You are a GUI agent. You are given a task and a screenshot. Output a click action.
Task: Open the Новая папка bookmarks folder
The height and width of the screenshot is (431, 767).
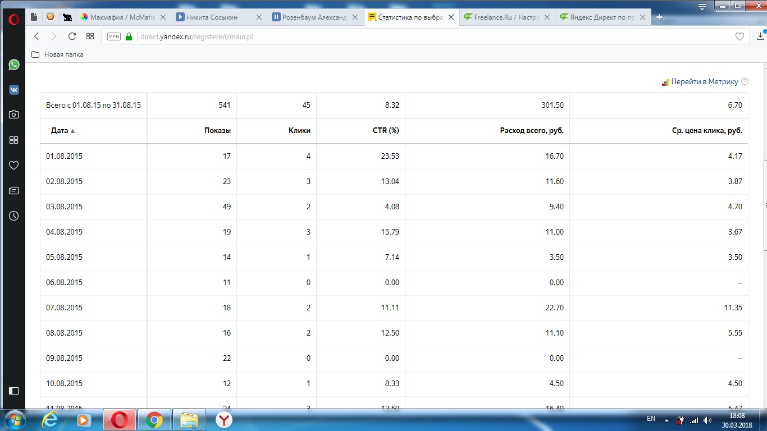click(57, 54)
